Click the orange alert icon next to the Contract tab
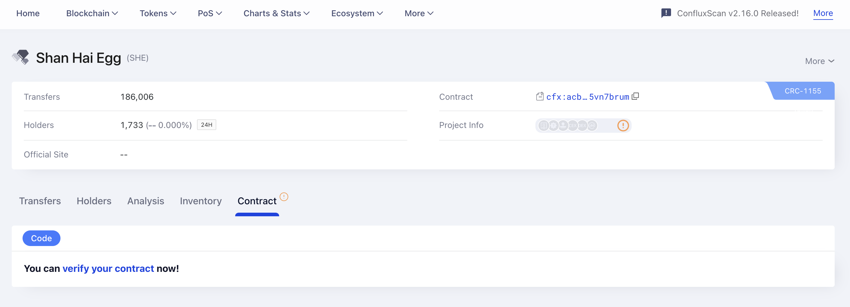Screen dimensions: 850x307 [x=284, y=197]
